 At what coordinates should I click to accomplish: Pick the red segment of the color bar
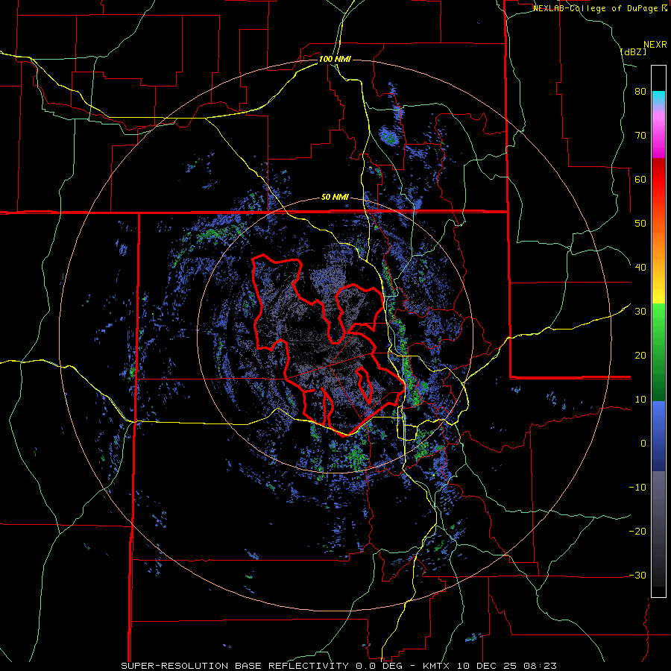(x=658, y=180)
